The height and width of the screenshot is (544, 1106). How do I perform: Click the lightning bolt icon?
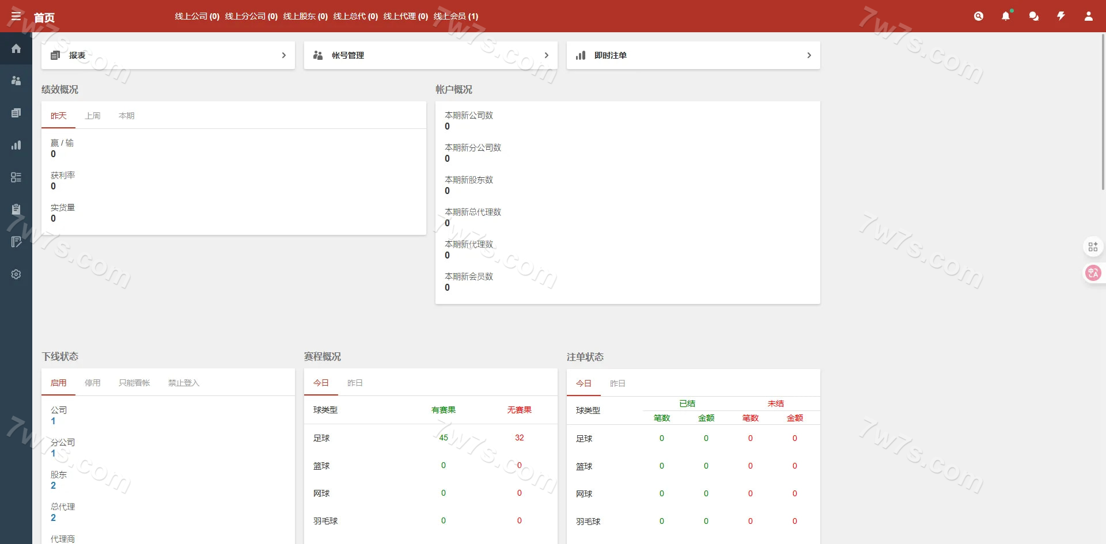click(x=1060, y=16)
